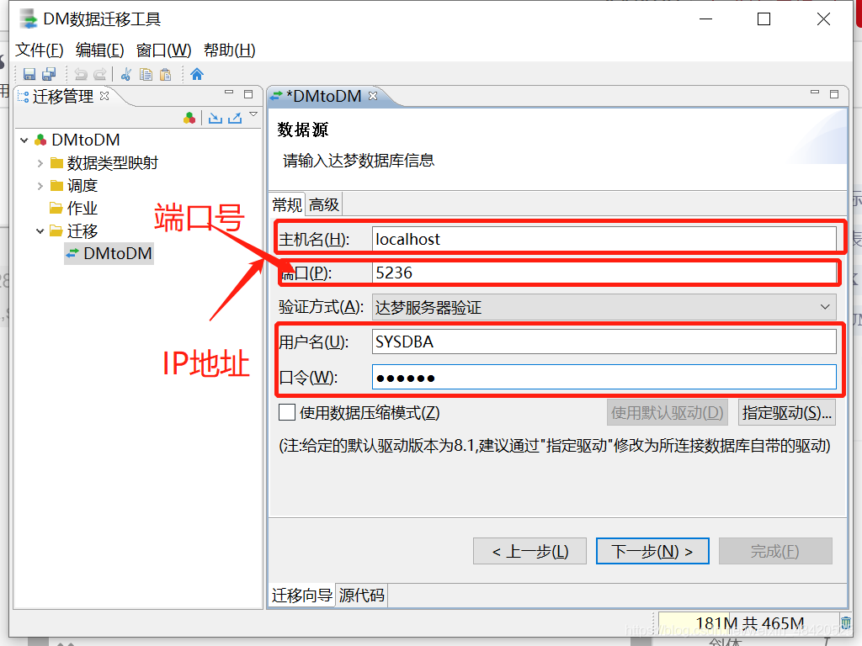Click the 下一步(N) button
This screenshot has width=862, height=646.
tap(652, 551)
